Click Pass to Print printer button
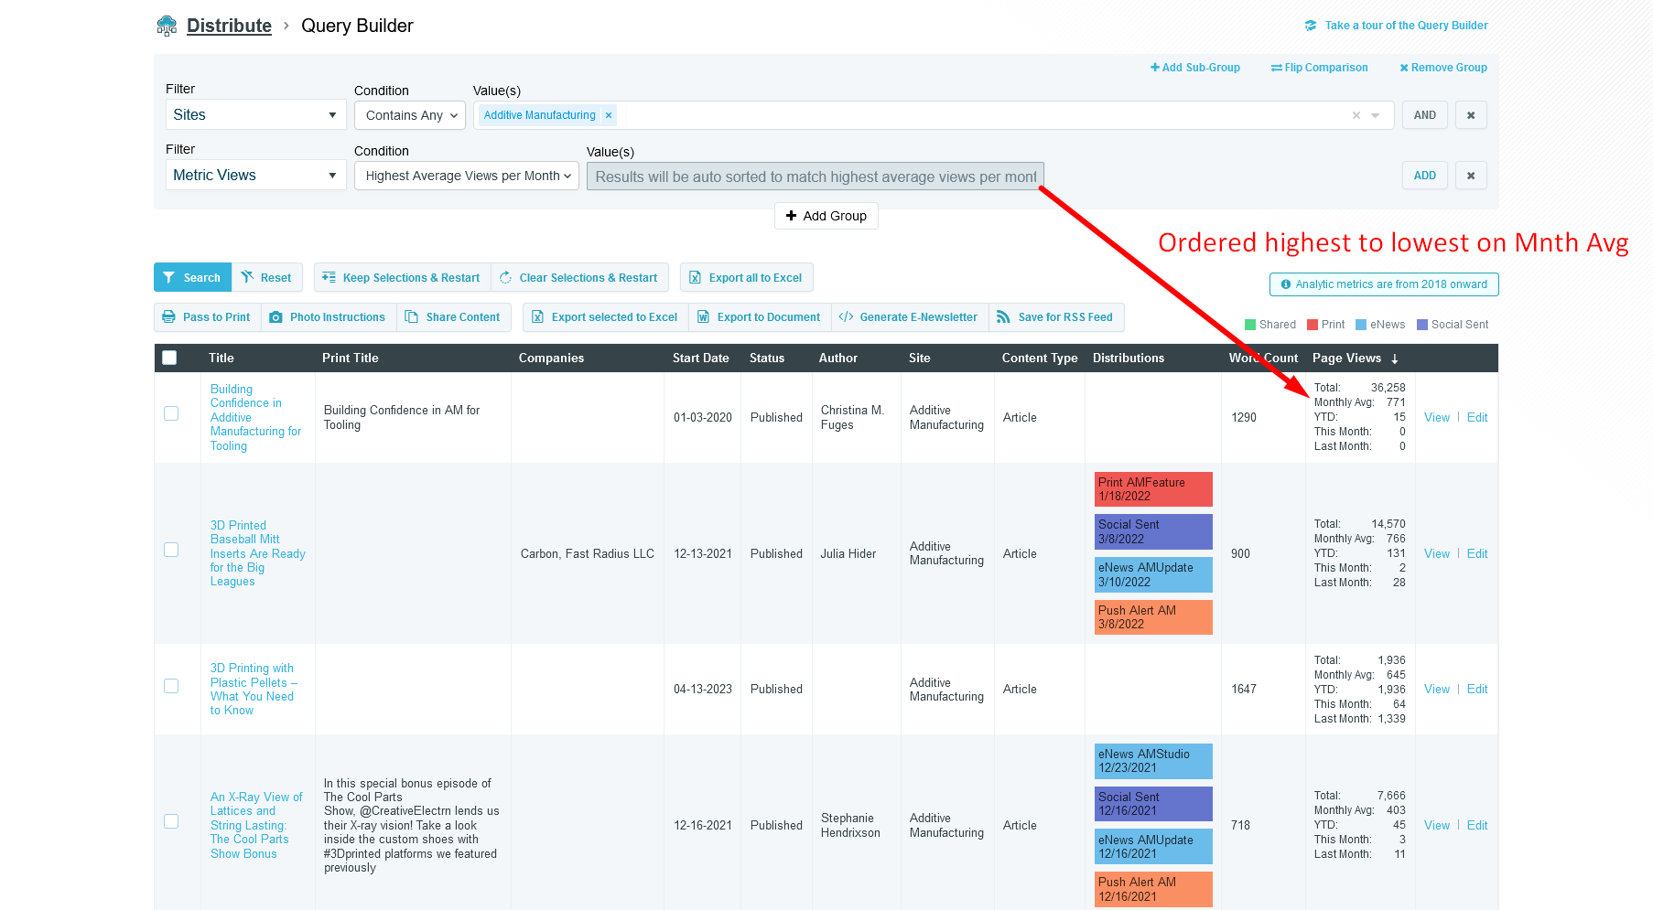Viewport: 1653px width, 910px height. (x=207, y=317)
